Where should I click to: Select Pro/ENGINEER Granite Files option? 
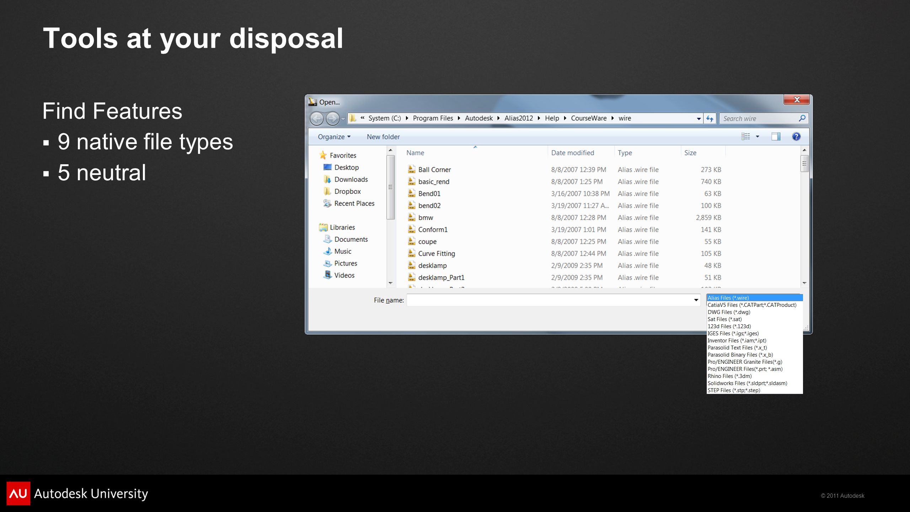pos(755,362)
